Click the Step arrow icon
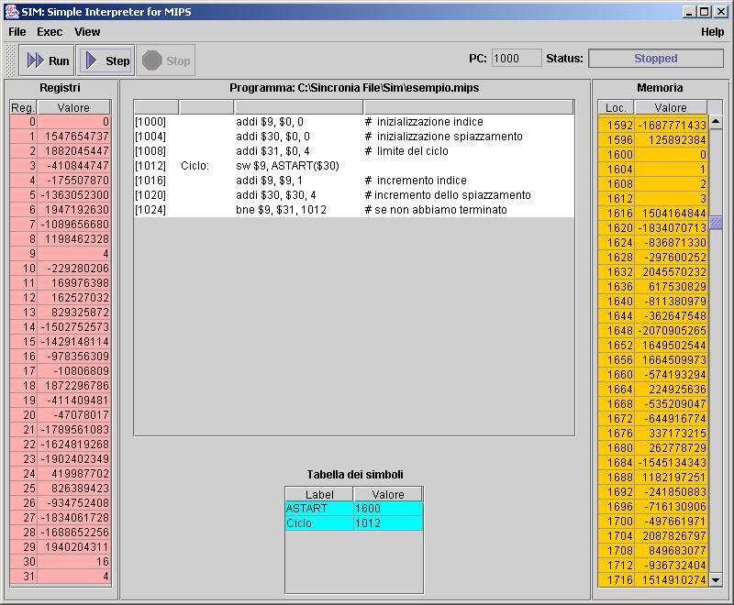 point(91,60)
